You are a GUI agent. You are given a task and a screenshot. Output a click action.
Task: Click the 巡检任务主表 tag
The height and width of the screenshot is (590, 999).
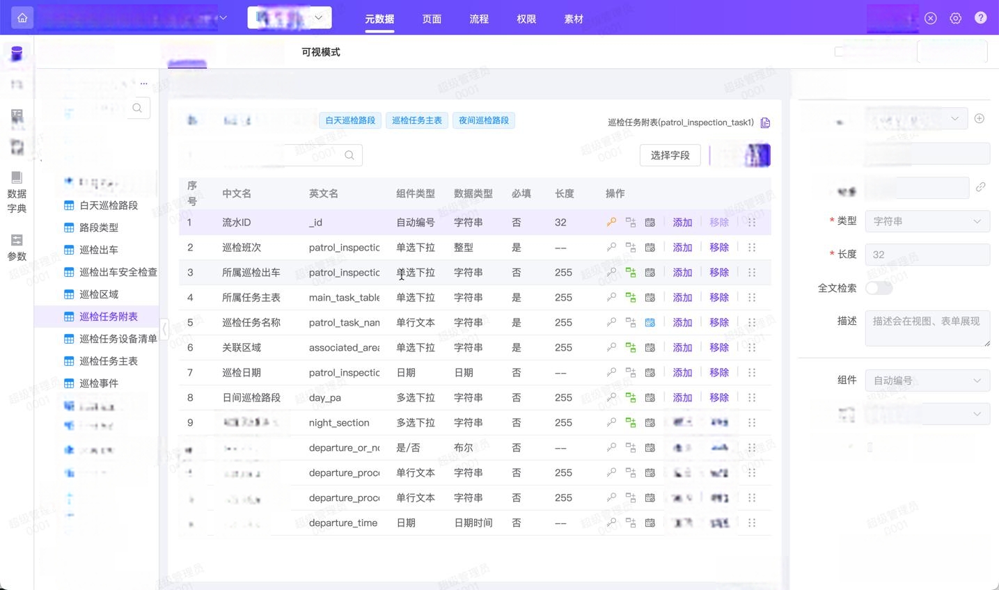point(417,120)
